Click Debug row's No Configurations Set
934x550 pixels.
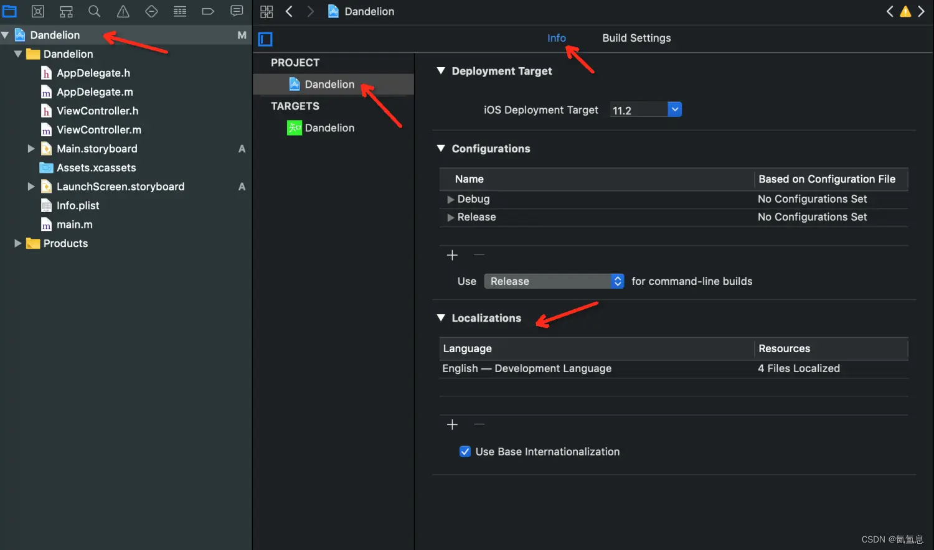pos(812,199)
